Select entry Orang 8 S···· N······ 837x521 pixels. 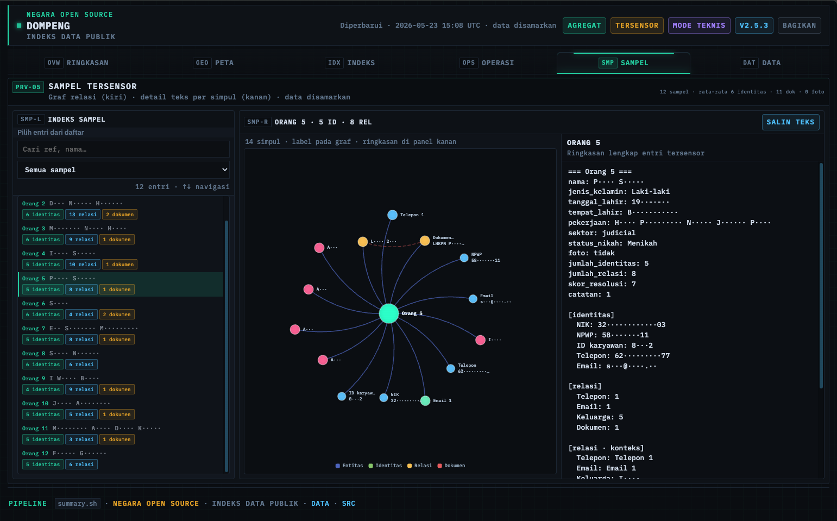click(x=121, y=359)
